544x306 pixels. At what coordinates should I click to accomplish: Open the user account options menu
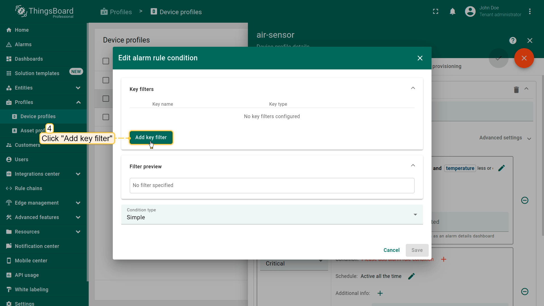pos(530,12)
